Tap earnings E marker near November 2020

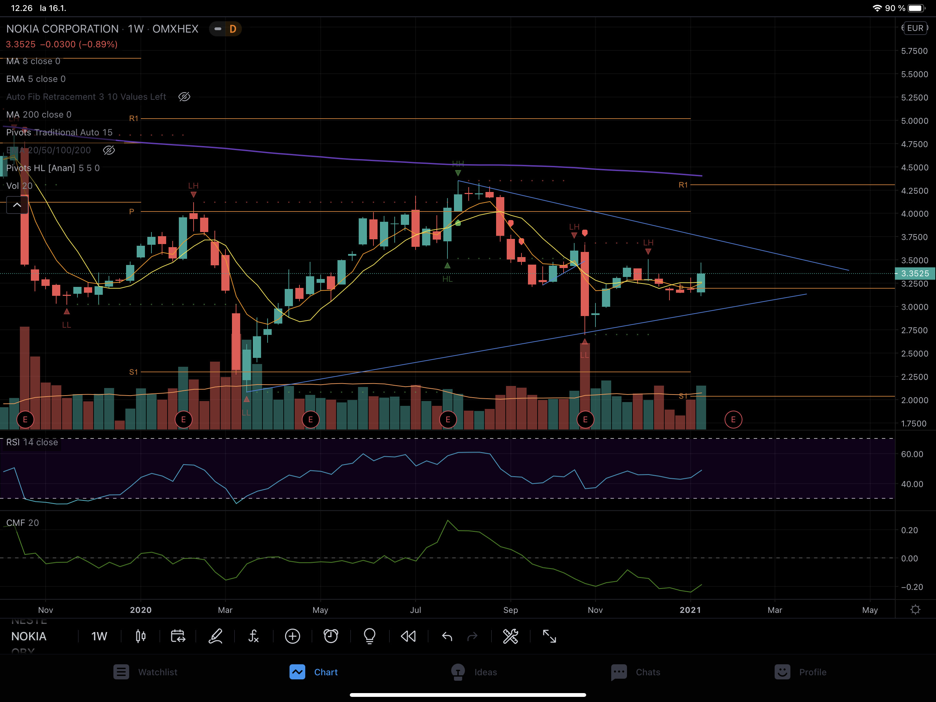[x=585, y=420]
